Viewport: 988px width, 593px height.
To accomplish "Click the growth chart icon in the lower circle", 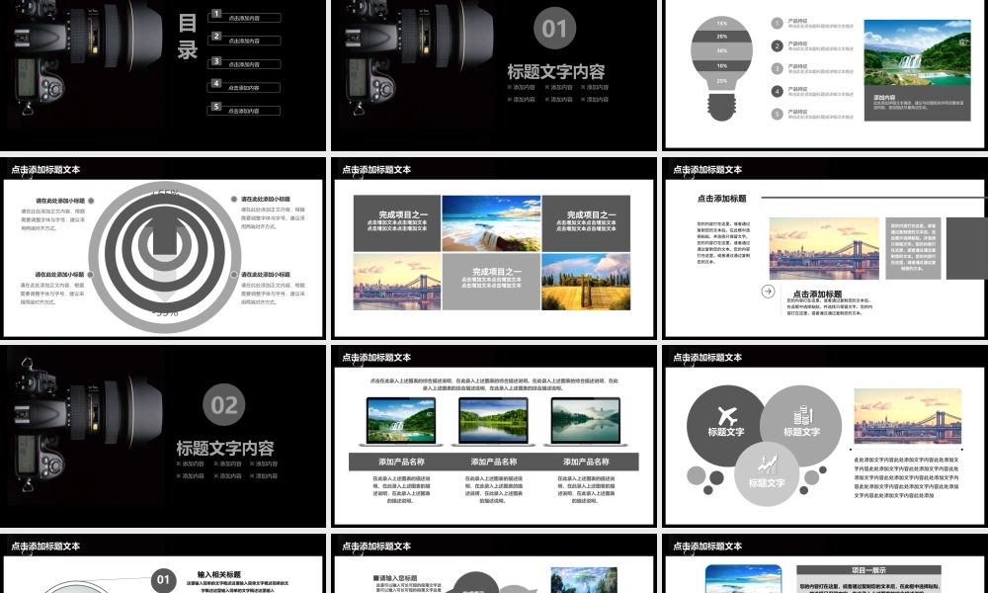I will pos(767,463).
